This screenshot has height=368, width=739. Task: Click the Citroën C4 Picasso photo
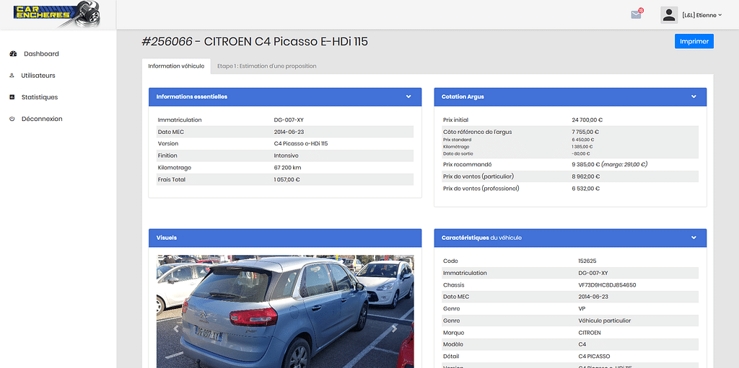pyautogui.click(x=285, y=310)
